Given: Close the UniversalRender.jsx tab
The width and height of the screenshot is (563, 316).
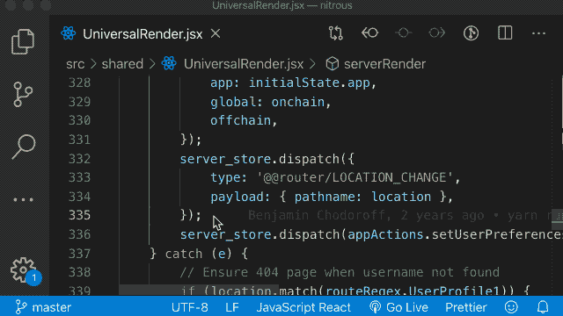Looking at the screenshot, I should click(x=216, y=33).
